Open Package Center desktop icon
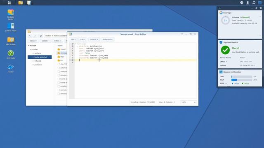This screenshot has width=264, height=148. (x=11, y=15)
